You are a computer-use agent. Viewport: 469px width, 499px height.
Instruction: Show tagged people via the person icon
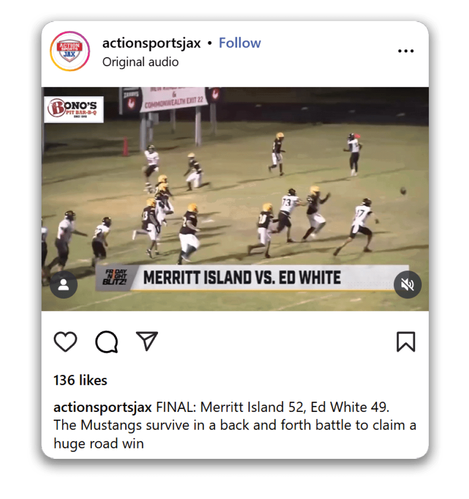pyautogui.click(x=64, y=285)
